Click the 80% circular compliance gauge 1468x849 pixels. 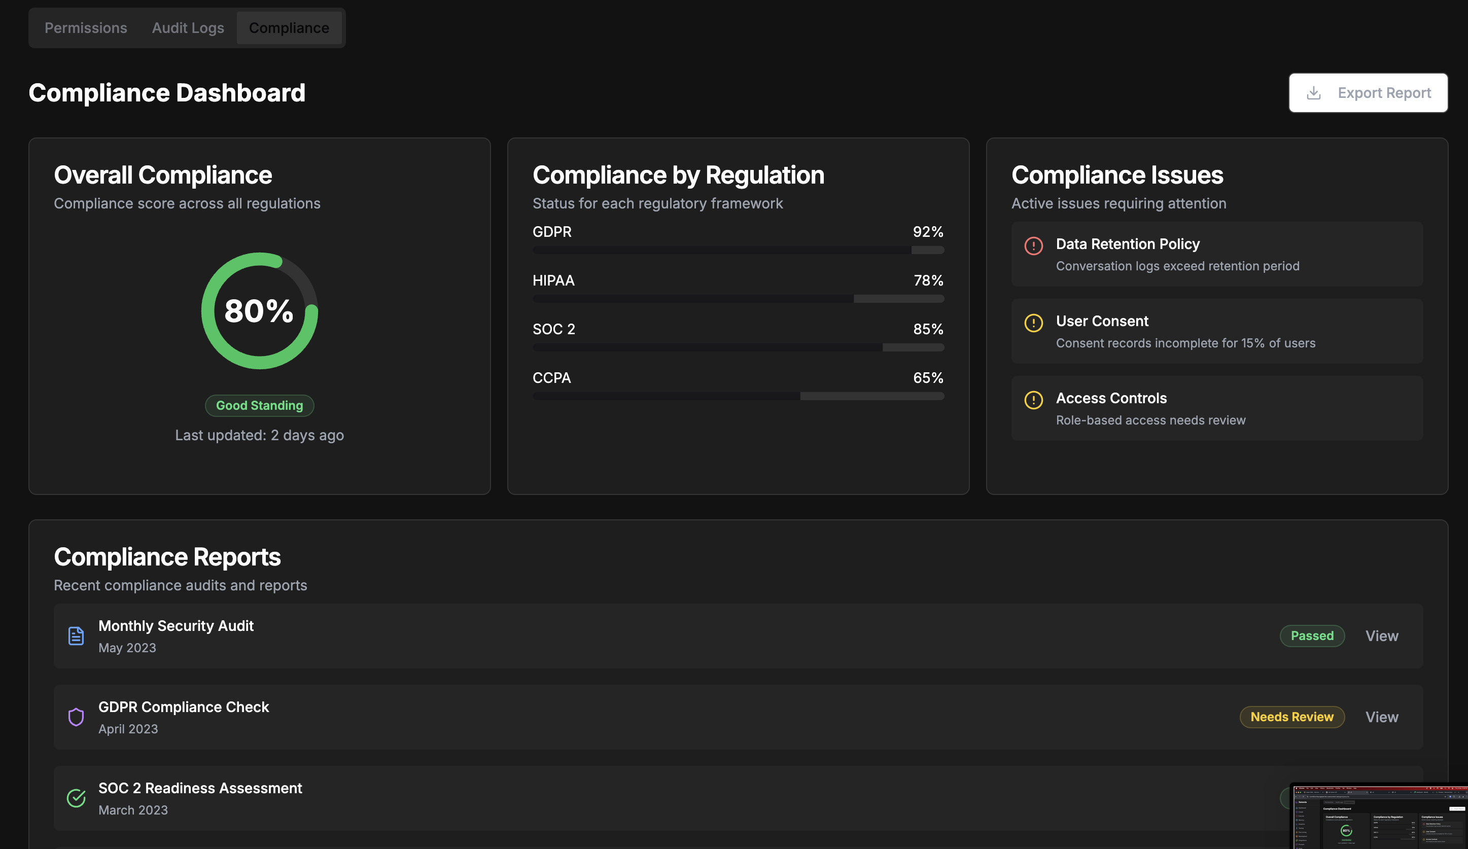click(260, 310)
